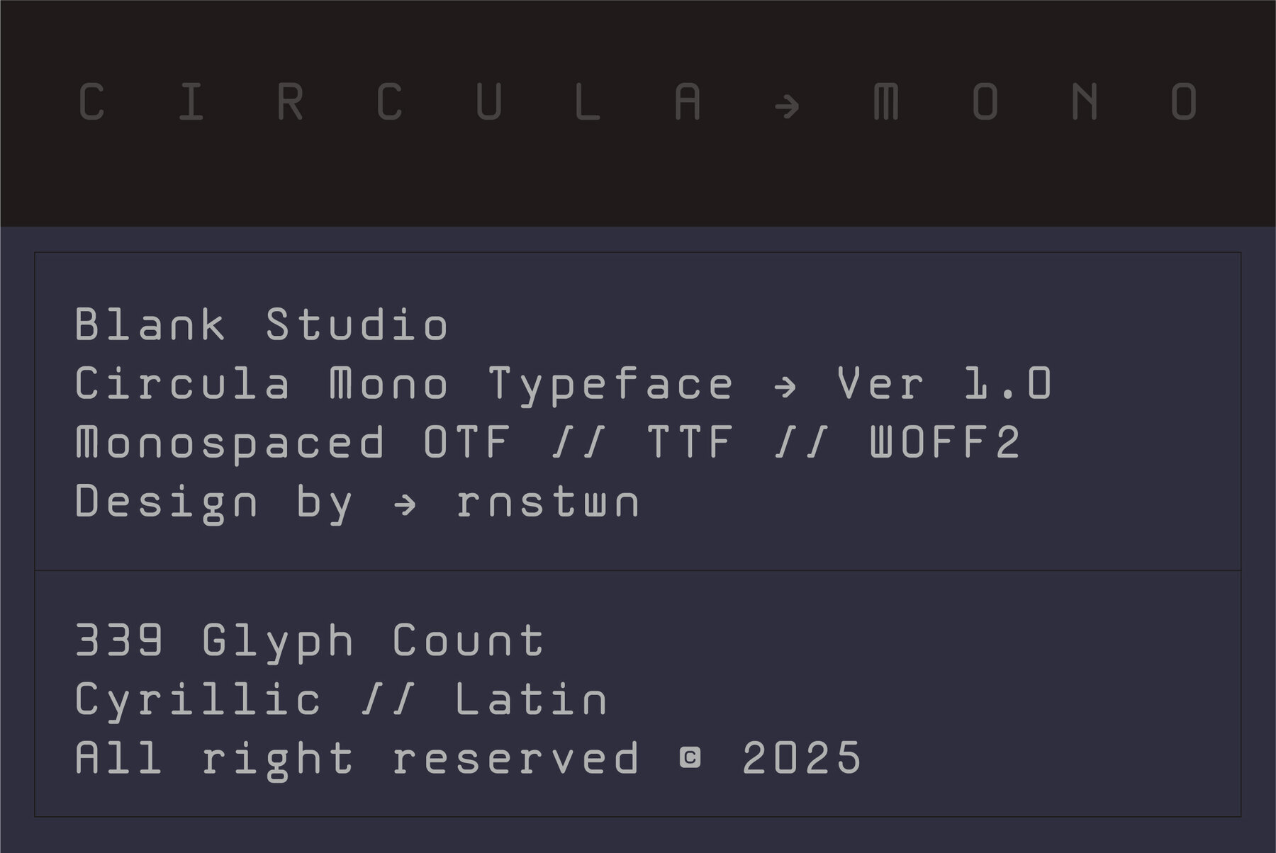Select the word MONO in the header
This screenshot has width=1276, height=853.
pos(1034,102)
